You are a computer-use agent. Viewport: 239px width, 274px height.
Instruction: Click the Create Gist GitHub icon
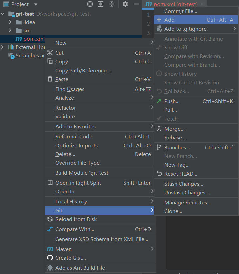[x=50, y=258]
